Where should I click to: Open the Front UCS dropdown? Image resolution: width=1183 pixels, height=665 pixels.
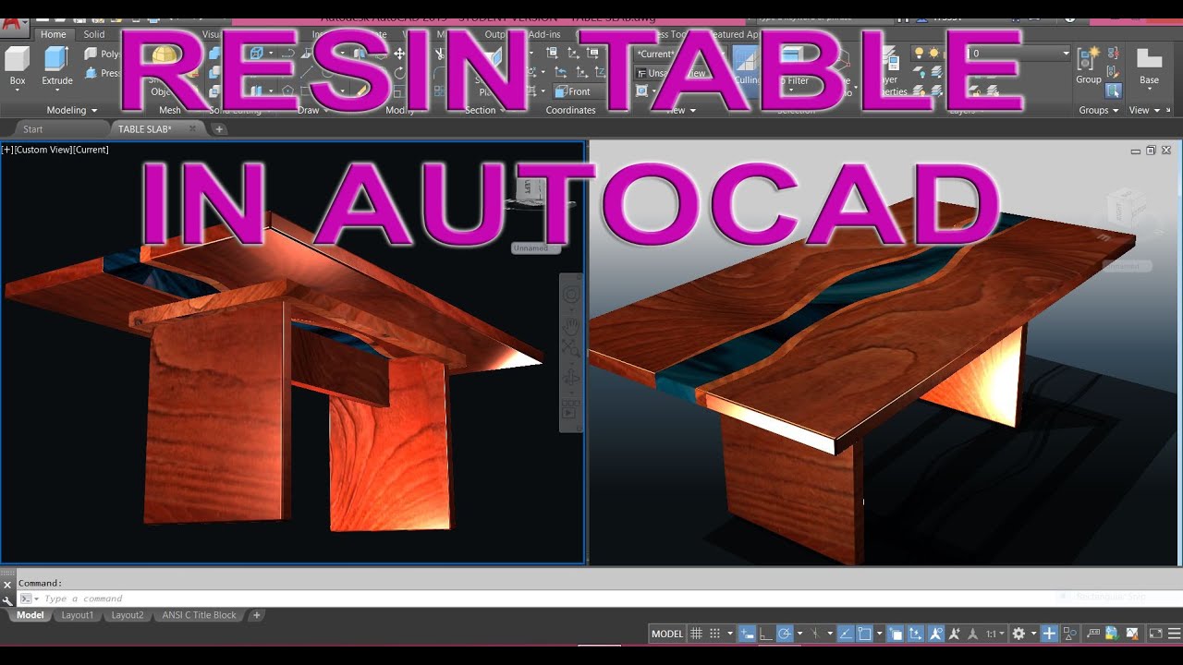[579, 91]
